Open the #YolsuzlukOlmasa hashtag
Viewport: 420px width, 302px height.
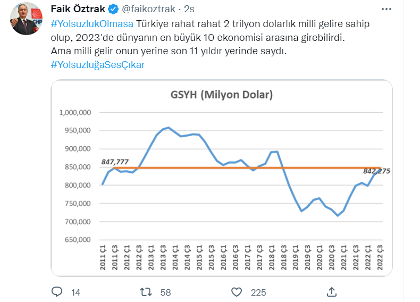(92, 24)
